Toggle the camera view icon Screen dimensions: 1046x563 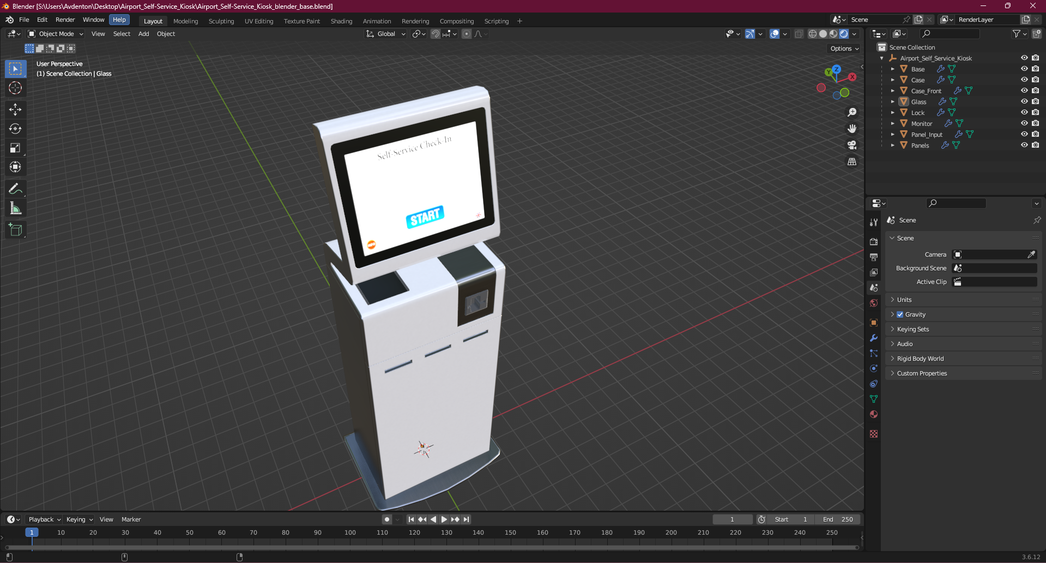point(852,145)
